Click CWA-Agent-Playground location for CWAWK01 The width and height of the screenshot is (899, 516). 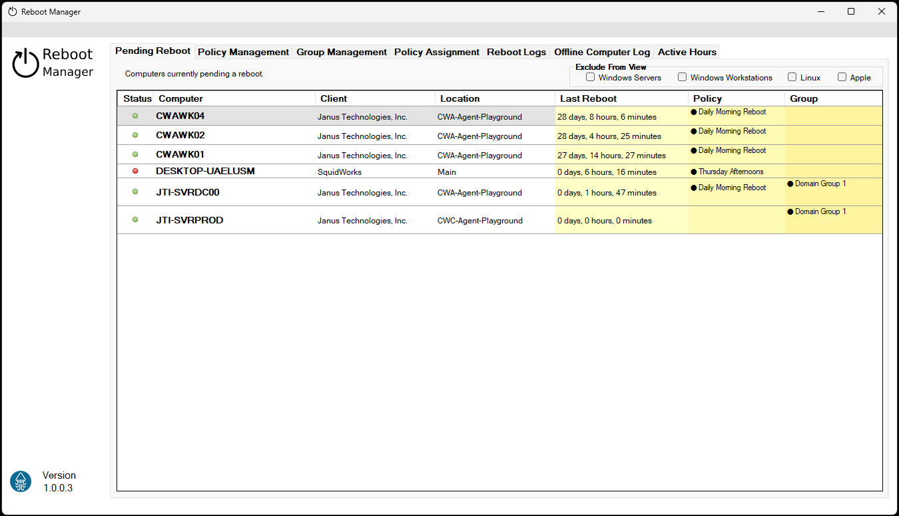point(479,156)
